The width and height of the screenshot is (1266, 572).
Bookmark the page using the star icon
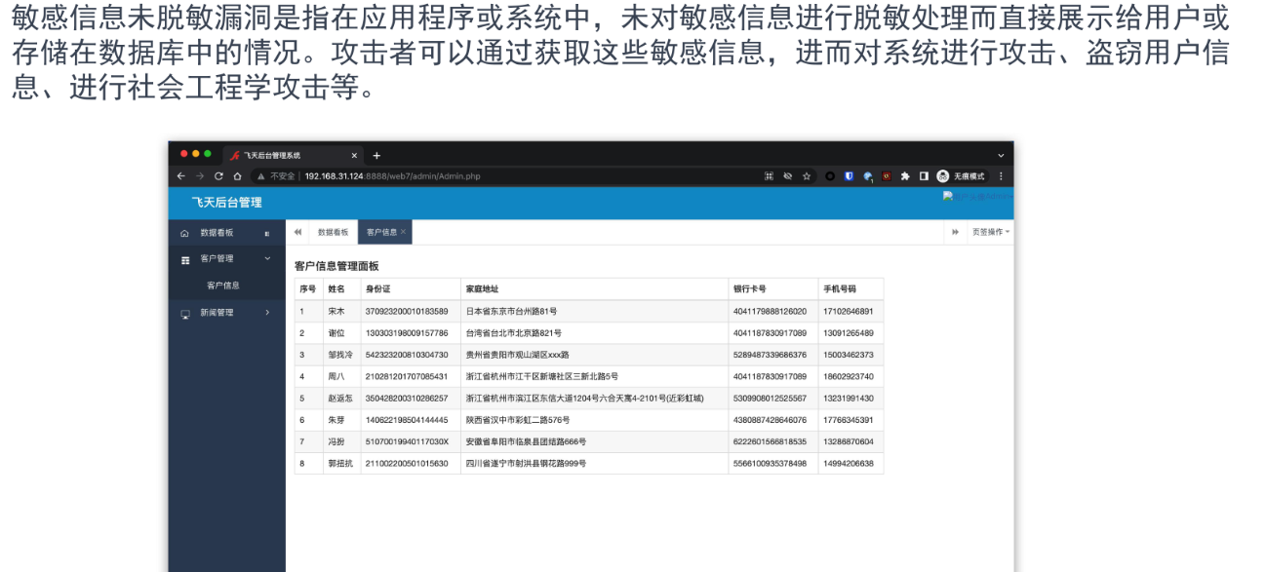click(807, 176)
